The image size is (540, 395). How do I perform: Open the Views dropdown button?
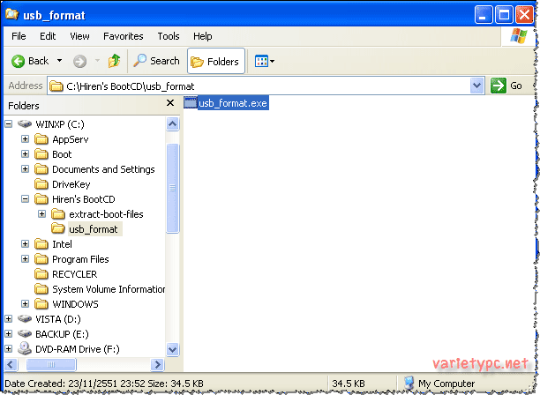tap(264, 61)
